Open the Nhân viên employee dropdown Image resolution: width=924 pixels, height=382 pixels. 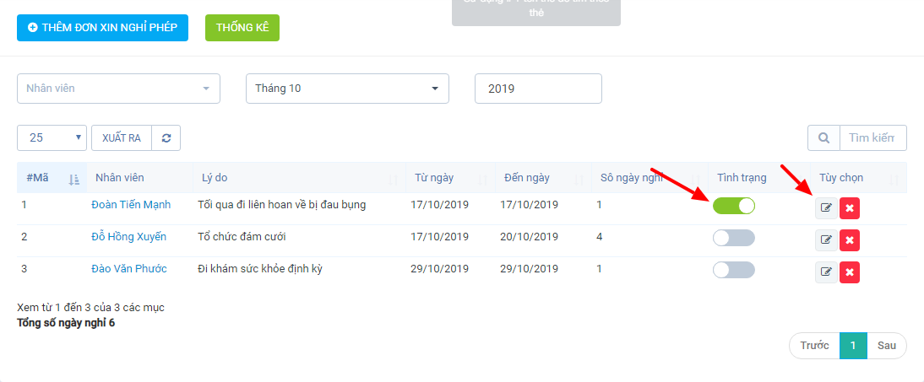pyautogui.click(x=118, y=89)
